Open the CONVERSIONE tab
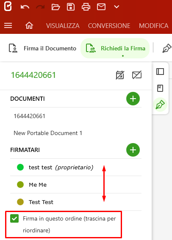This screenshot has width=172, height=240. pyautogui.click(x=109, y=25)
